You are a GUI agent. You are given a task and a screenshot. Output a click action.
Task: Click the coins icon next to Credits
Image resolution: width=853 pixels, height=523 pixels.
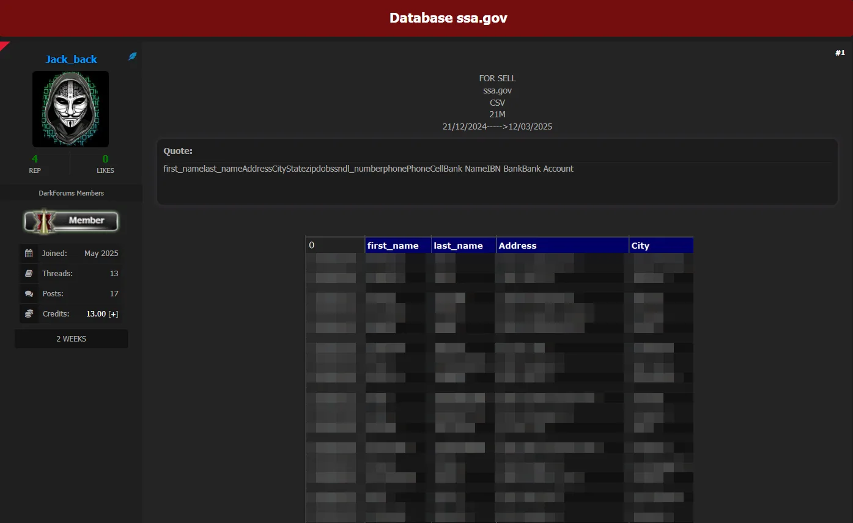[x=29, y=313]
